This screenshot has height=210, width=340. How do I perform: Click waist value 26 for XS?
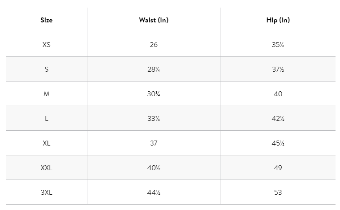click(x=154, y=45)
